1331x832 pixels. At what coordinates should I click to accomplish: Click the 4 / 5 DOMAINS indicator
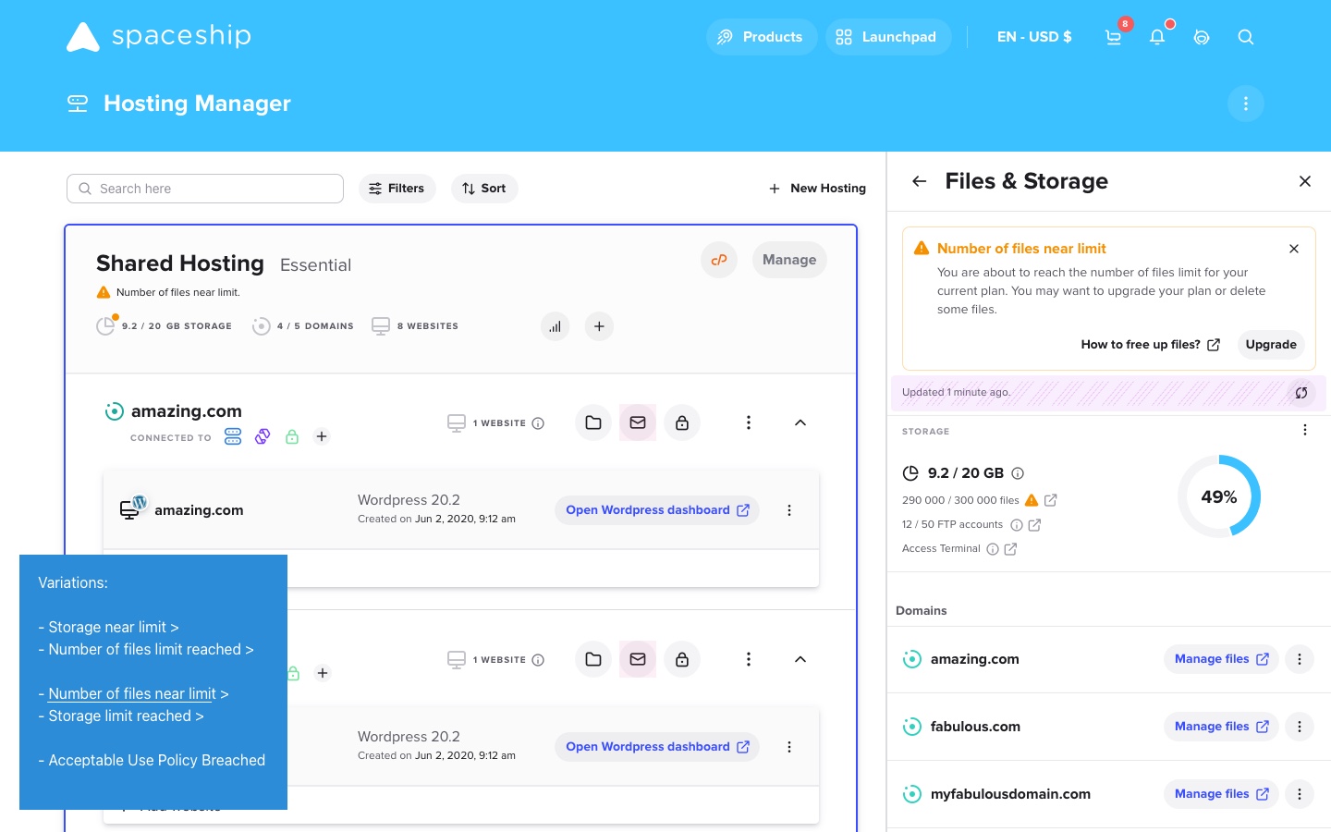(x=303, y=326)
